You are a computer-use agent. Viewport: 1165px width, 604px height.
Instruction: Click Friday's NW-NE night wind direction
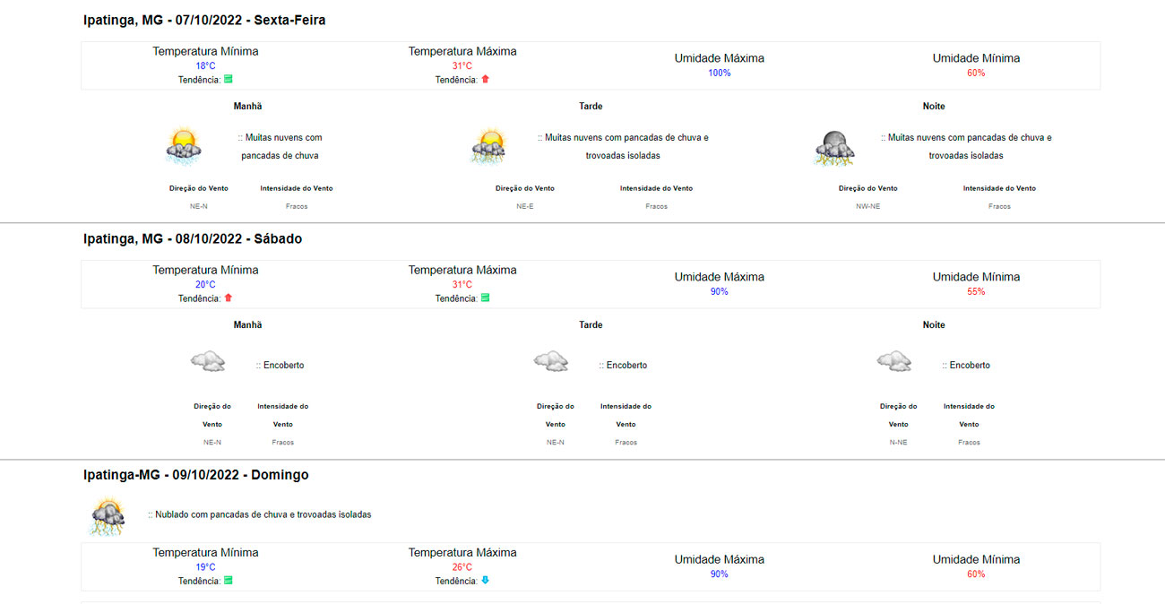coord(867,207)
